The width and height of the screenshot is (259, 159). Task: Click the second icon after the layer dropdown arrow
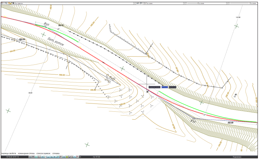(141, 3)
